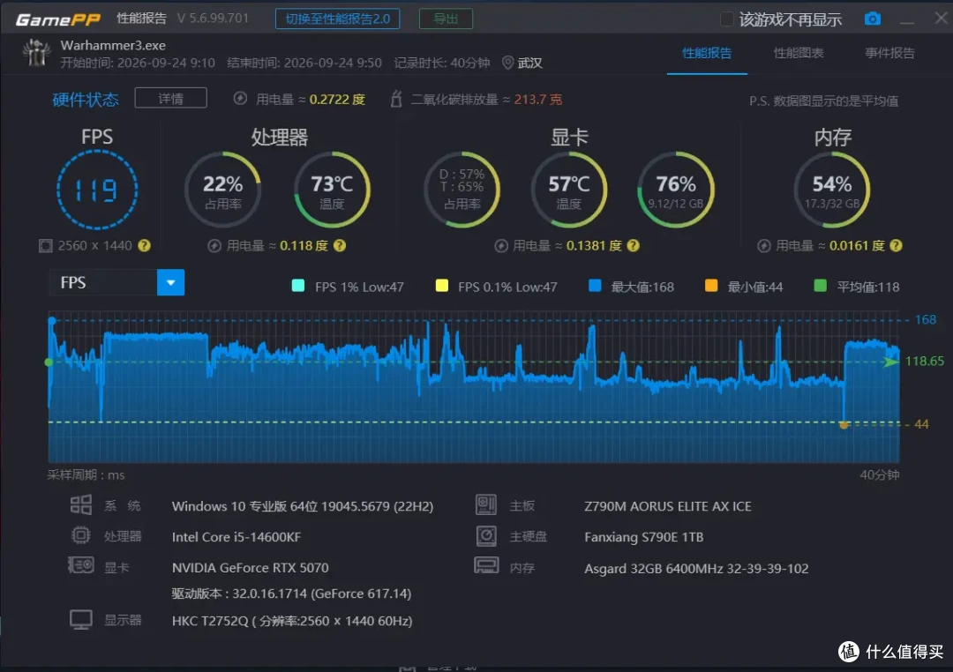
Task: Open hardware status 详情 button
Action: (x=171, y=99)
